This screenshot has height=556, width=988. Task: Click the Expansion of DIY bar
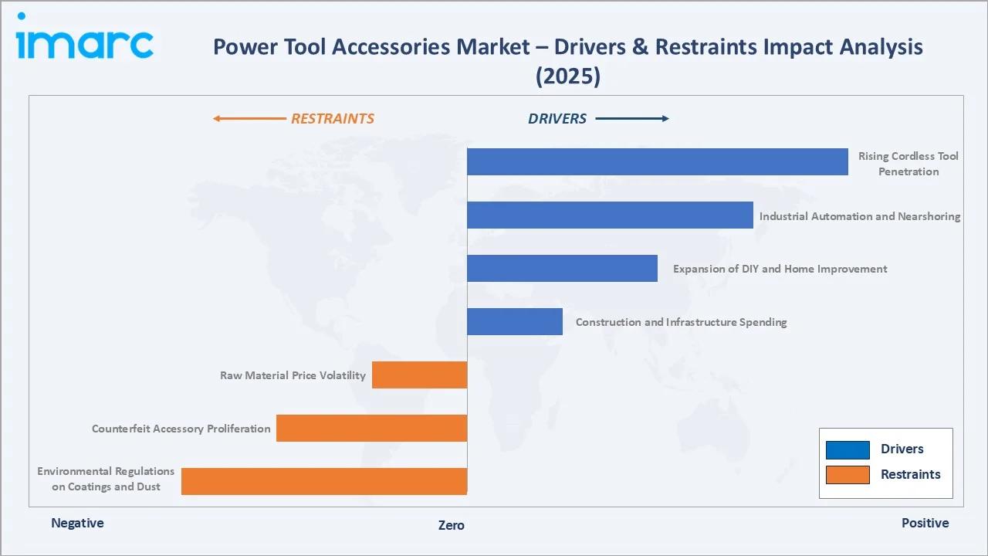coord(562,269)
